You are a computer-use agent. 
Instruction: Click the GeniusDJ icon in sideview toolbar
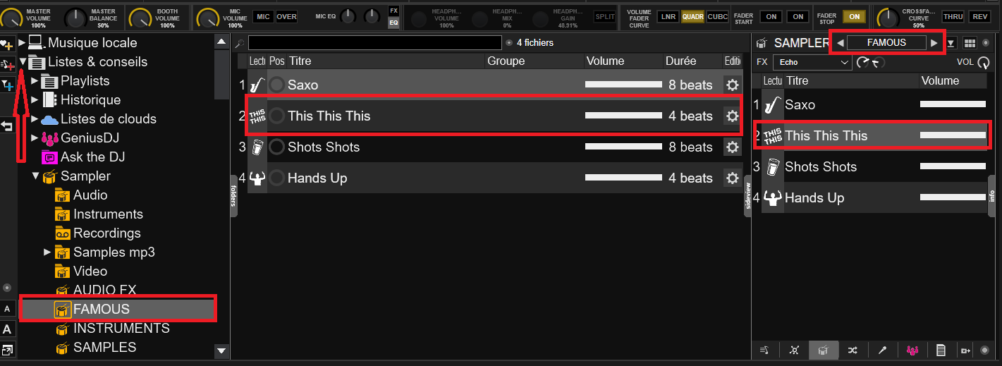[912, 350]
